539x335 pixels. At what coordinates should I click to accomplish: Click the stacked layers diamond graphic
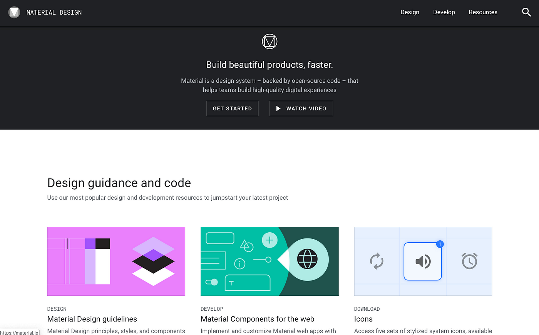(153, 261)
